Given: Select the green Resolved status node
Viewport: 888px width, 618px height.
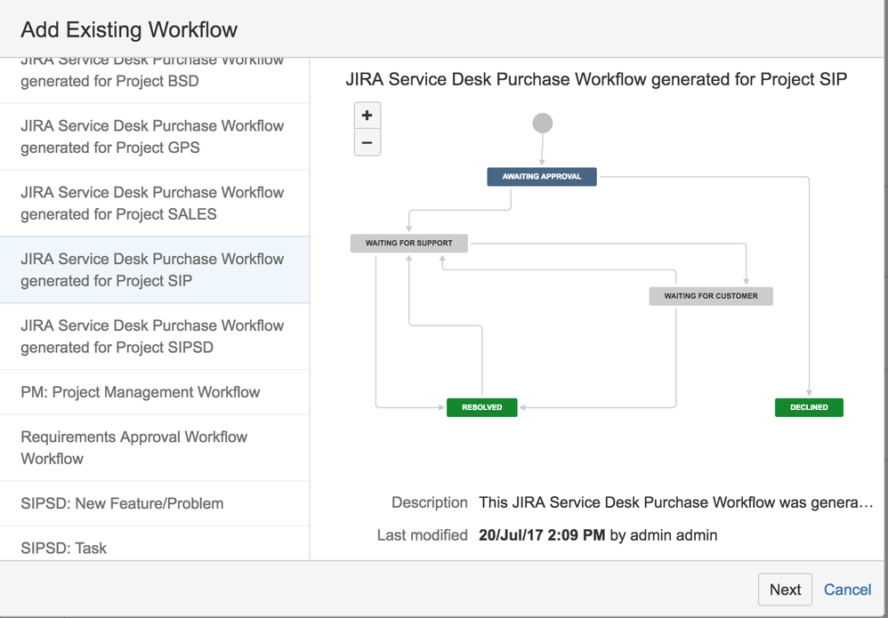Looking at the screenshot, I should (482, 407).
